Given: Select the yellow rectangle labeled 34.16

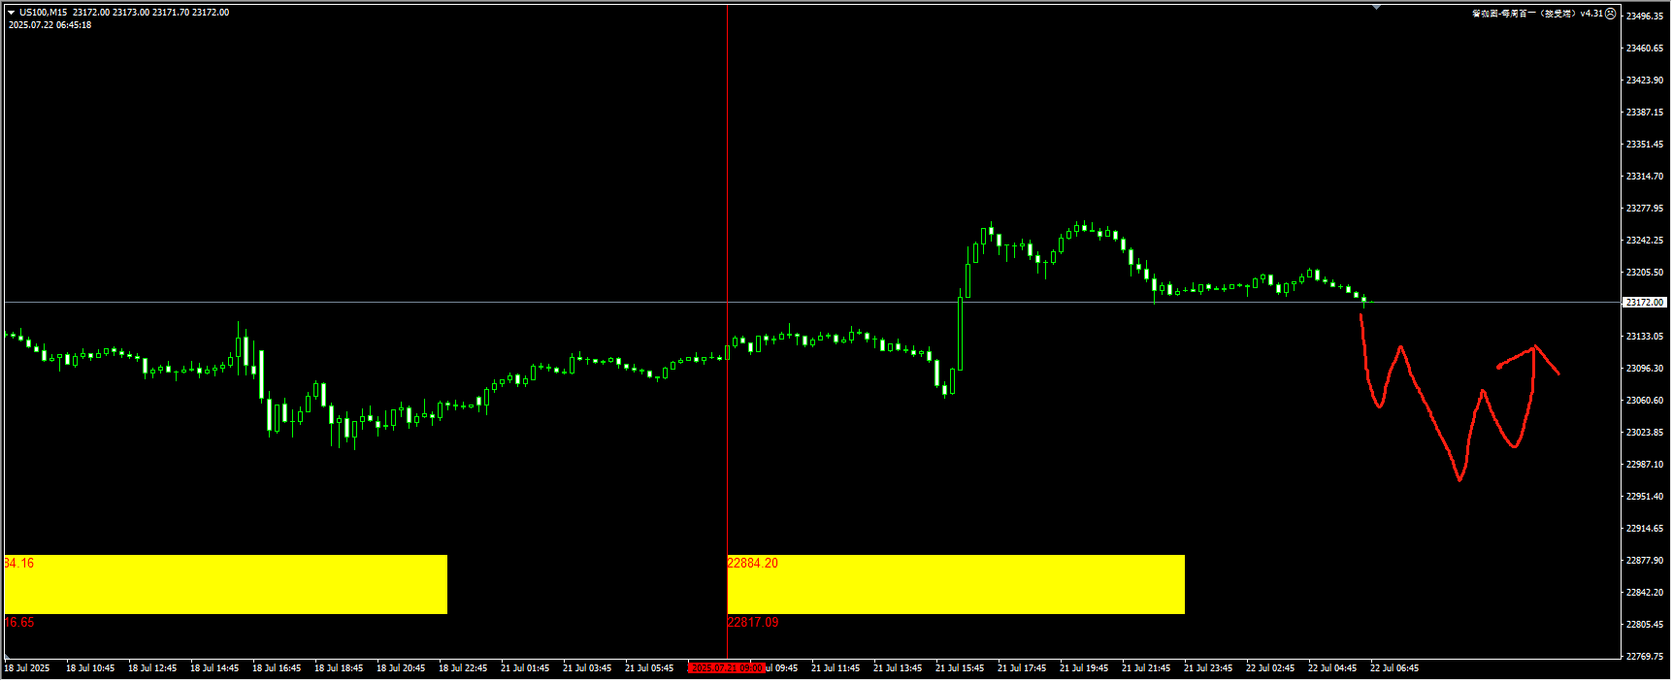Looking at the screenshot, I should click(226, 584).
